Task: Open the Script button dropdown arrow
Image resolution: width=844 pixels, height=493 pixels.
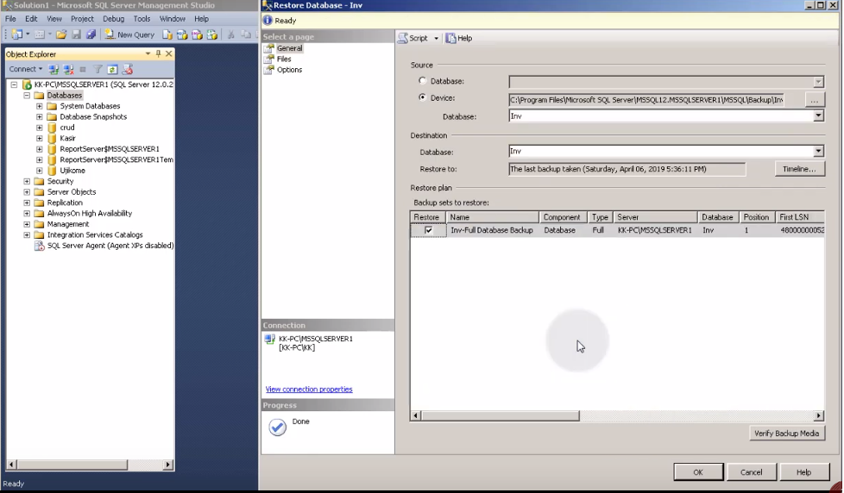Action: point(436,38)
